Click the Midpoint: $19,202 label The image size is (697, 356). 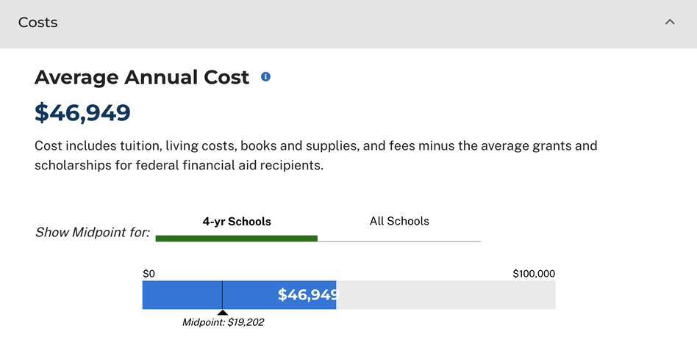click(224, 322)
